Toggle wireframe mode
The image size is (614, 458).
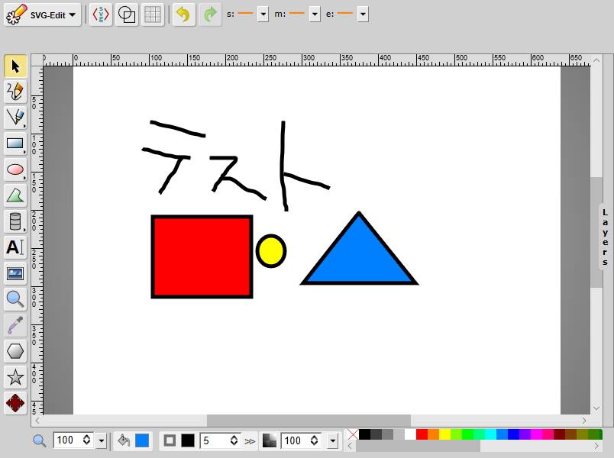tap(127, 15)
